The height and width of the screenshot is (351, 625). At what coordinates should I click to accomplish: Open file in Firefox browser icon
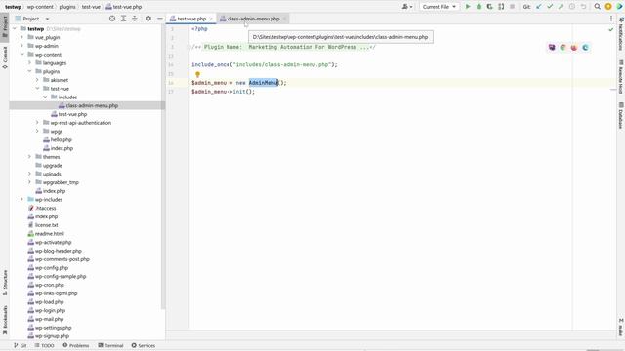point(574,48)
